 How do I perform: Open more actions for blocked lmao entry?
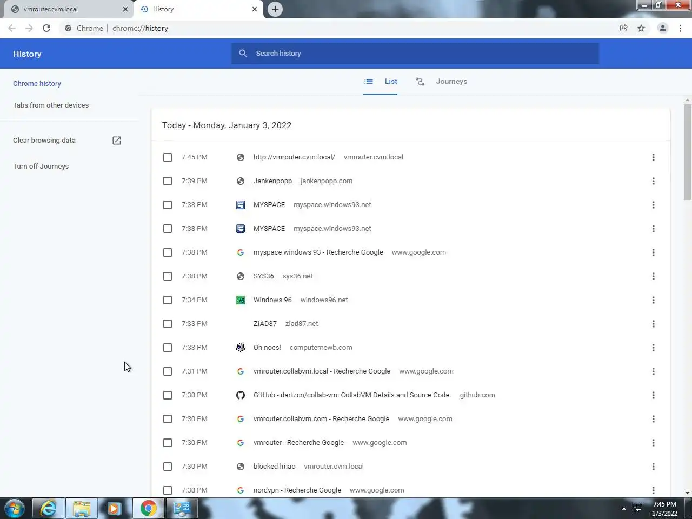653,467
